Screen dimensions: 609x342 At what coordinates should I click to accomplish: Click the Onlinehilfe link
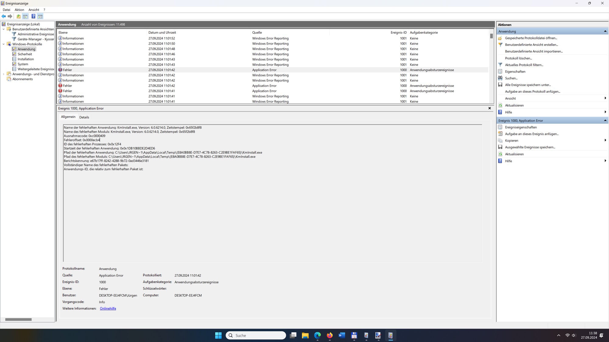[108, 309]
